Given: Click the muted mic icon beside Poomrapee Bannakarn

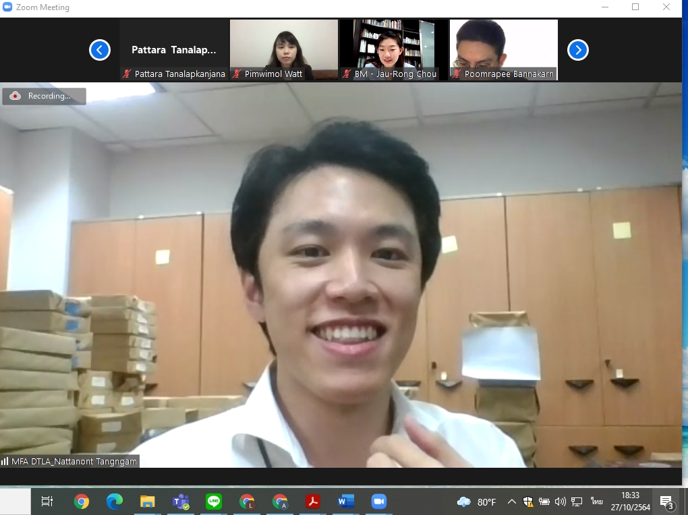Looking at the screenshot, I should [457, 74].
